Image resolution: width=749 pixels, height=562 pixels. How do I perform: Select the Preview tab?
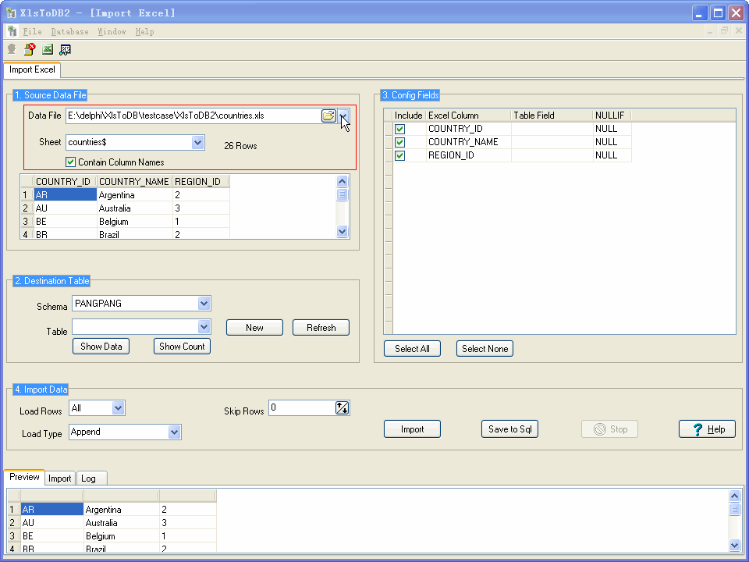tap(24, 477)
